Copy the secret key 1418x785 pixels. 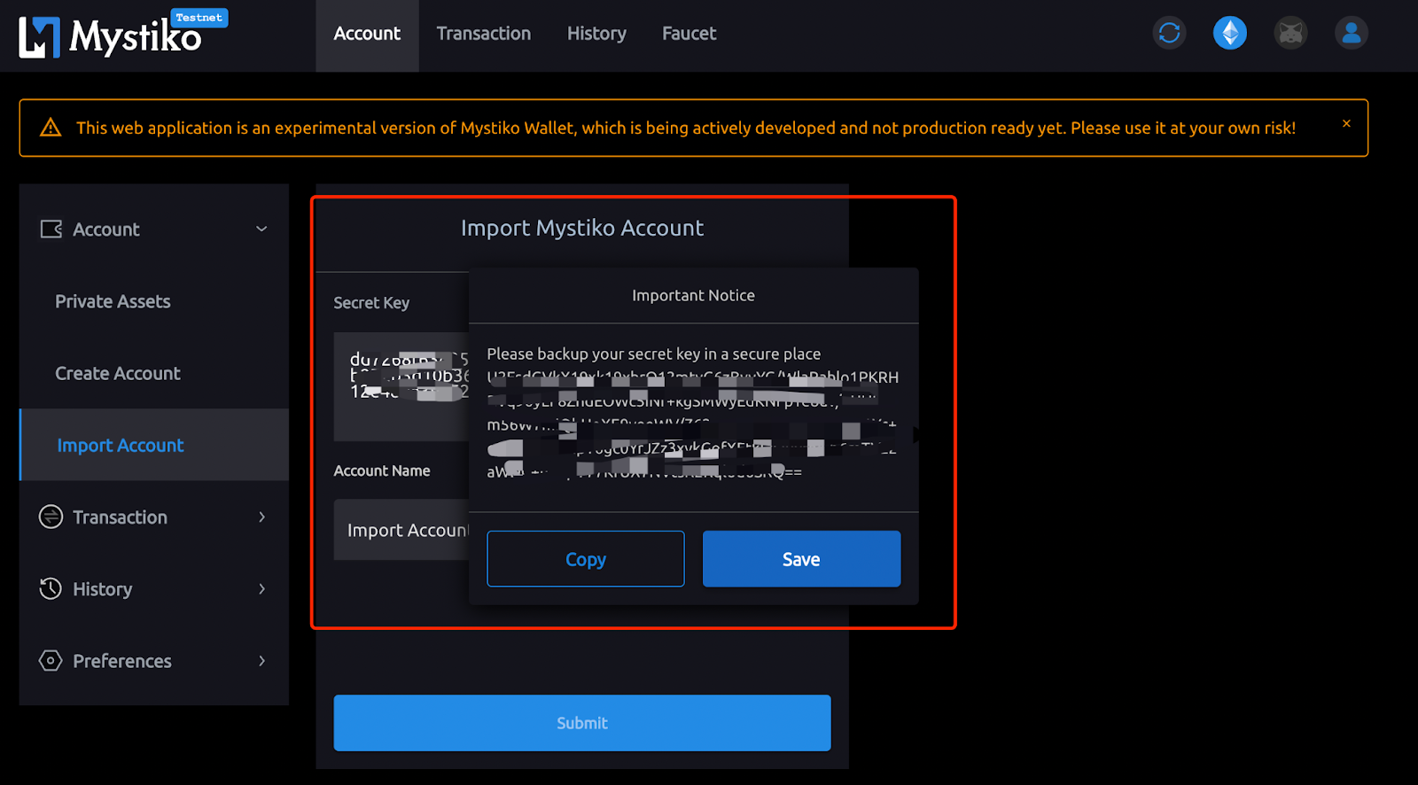click(586, 559)
